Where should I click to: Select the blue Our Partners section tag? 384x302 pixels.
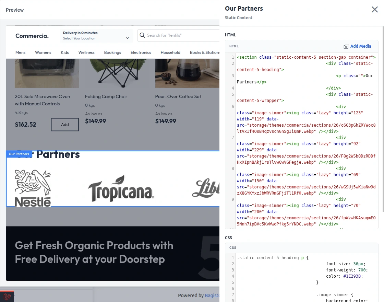pyautogui.click(x=19, y=154)
